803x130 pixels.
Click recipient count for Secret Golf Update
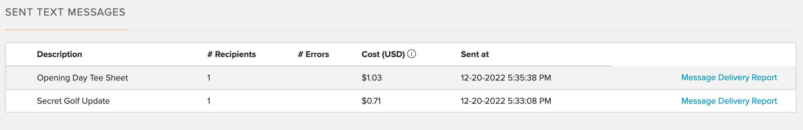coord(209,101)
